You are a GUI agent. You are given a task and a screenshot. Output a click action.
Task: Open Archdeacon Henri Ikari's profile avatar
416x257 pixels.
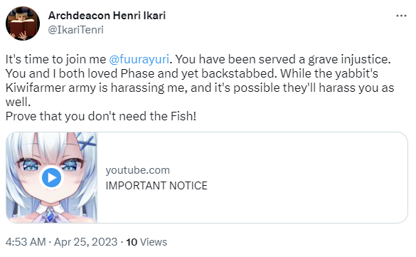coord(23,23)
